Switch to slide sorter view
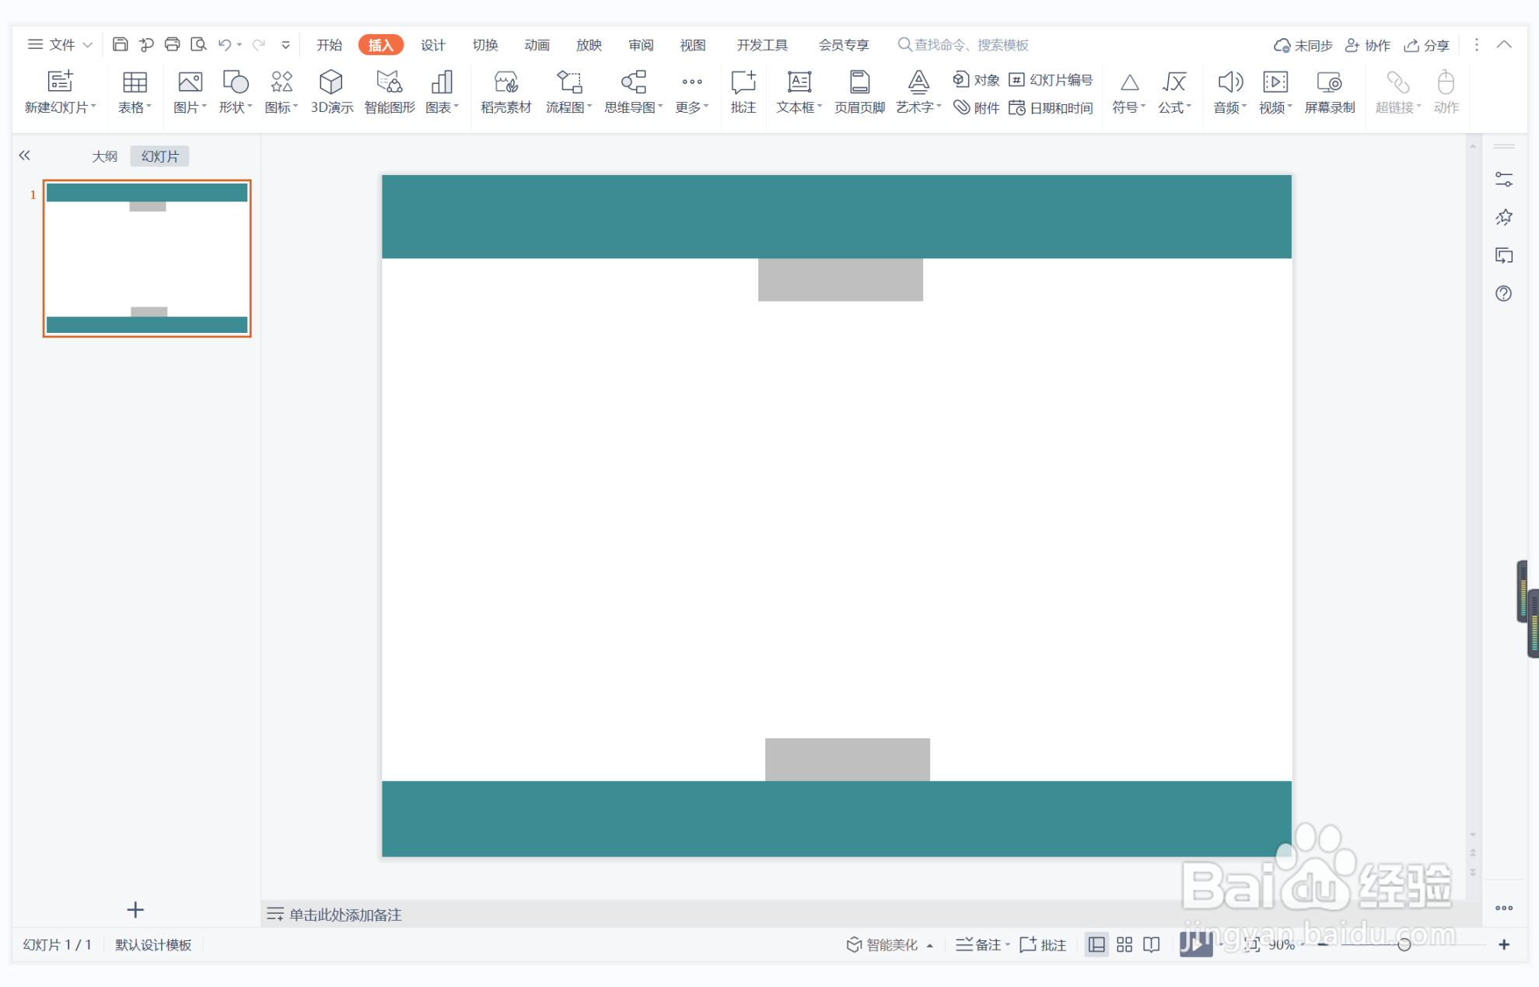1539x987 pixels. [x=1125, y=944]
